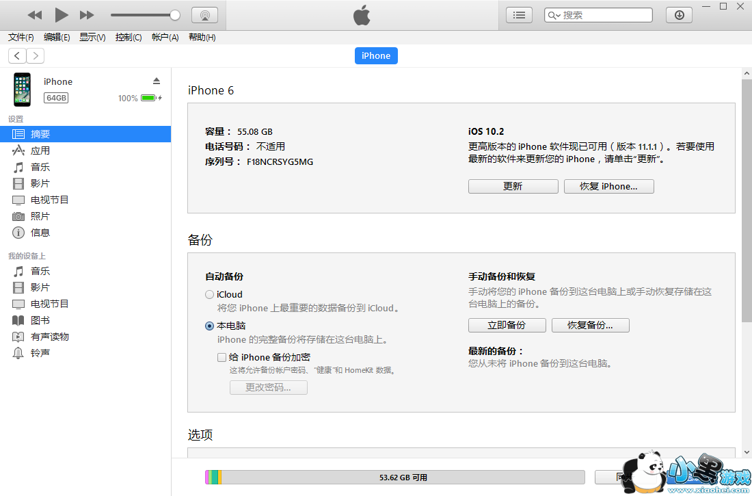Click the 立即备份 button
This screenshot has height=496, width=752.
tap(507, 326)
